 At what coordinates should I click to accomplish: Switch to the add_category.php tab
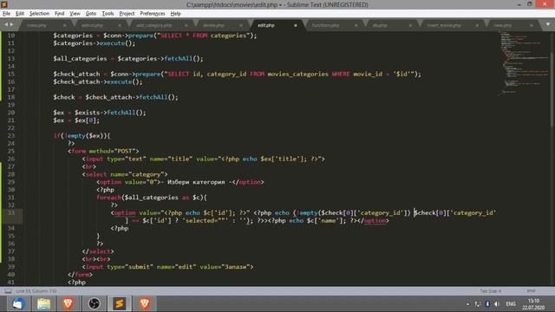(161, 25)
